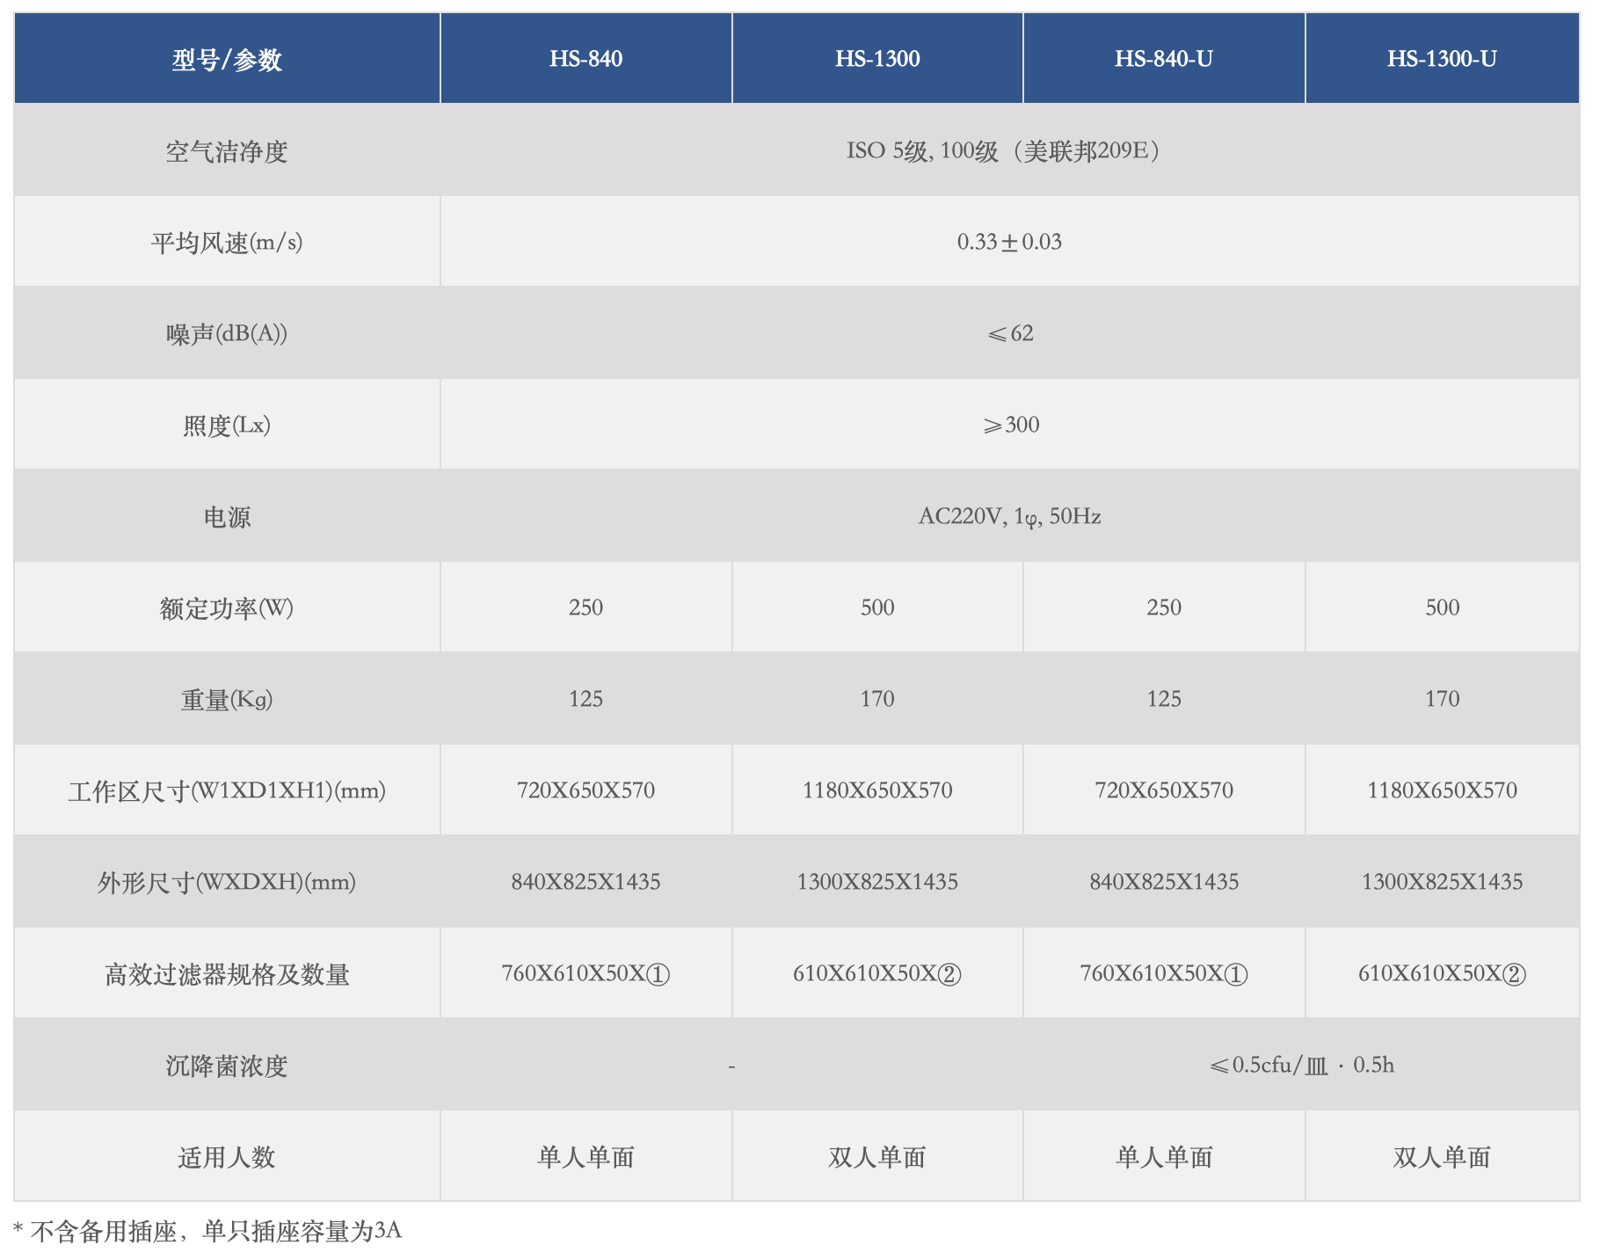Click the 0.33±0.03 value cell

[1011, 241]
